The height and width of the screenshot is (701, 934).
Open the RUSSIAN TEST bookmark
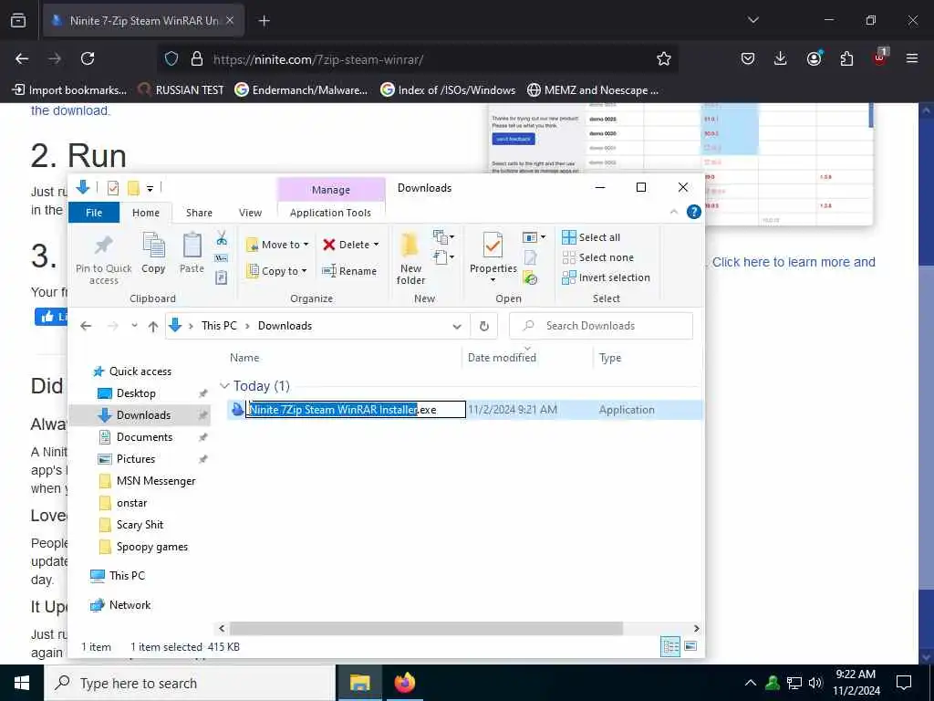(181, 90)
